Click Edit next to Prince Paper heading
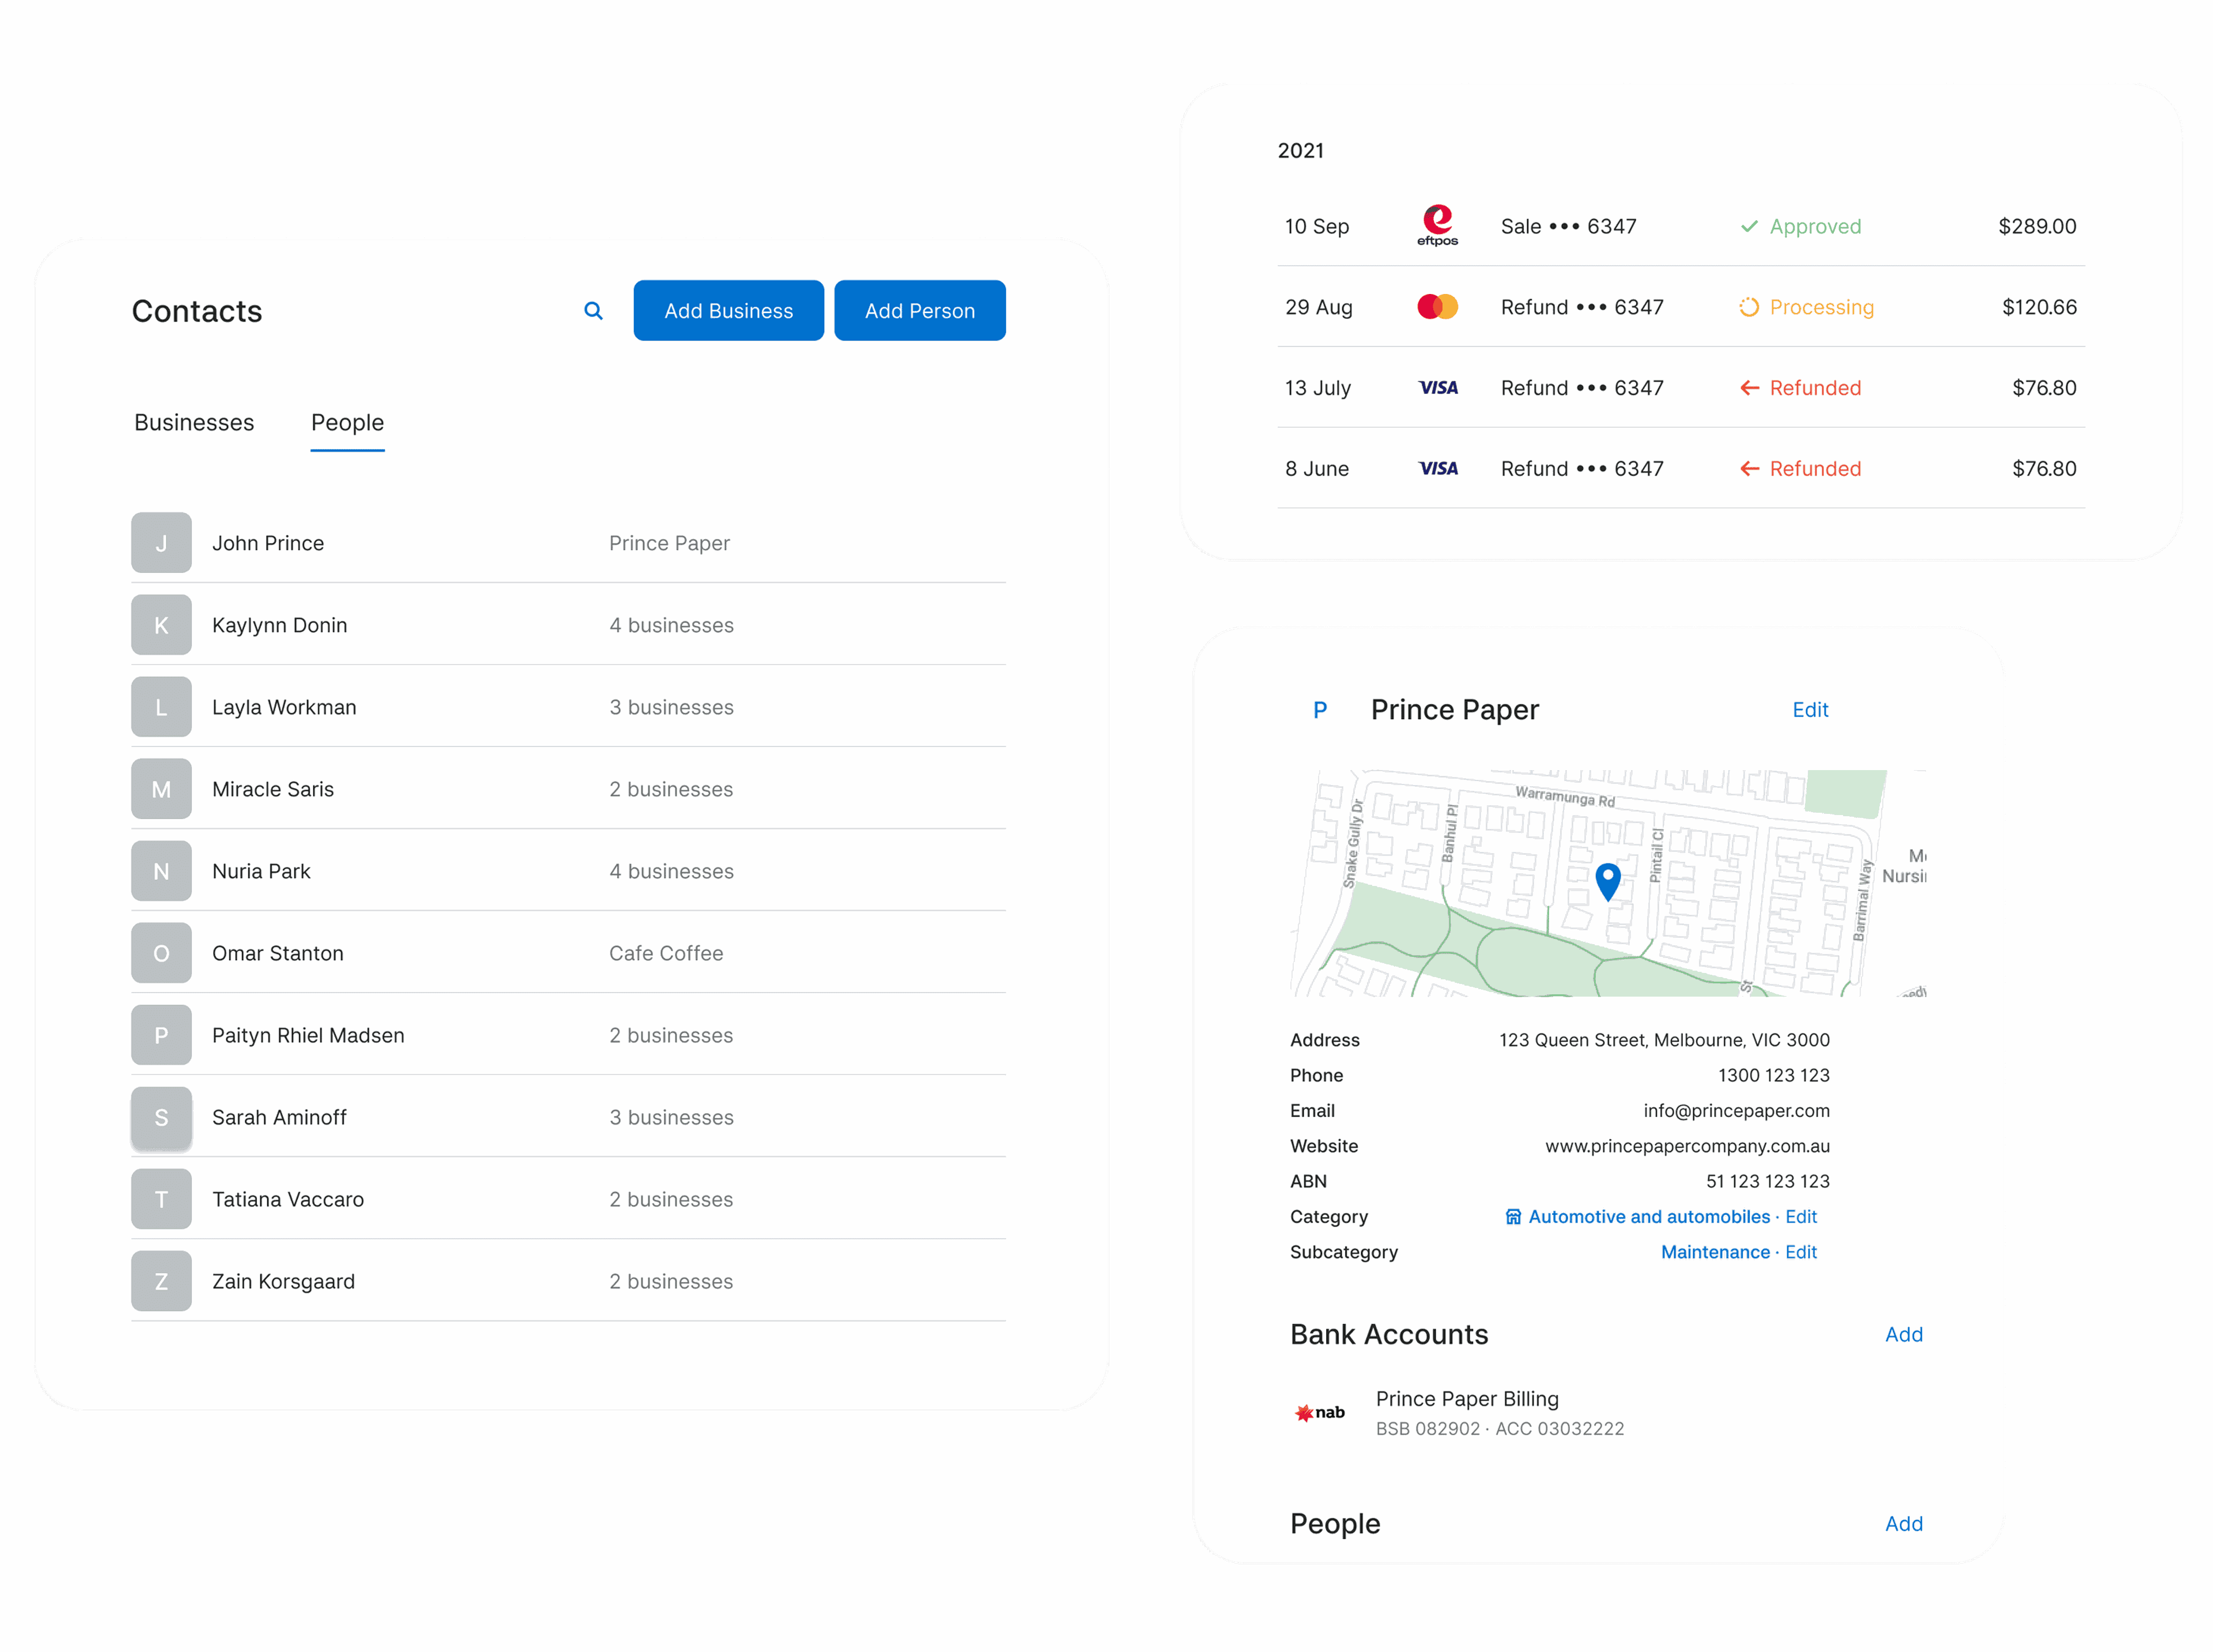 point(1809,710)
